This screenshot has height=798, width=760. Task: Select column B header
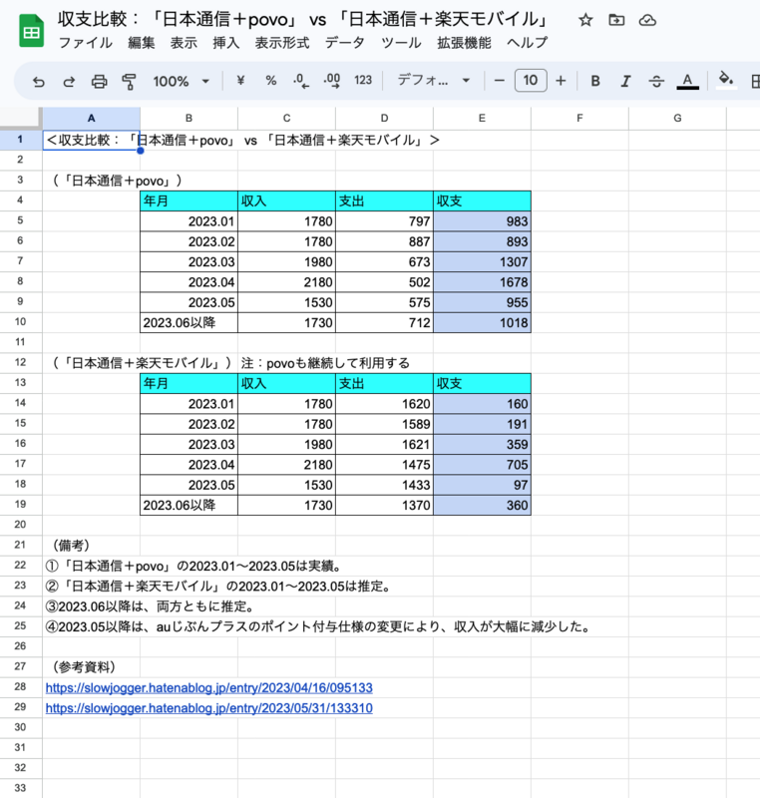[189, 118]
